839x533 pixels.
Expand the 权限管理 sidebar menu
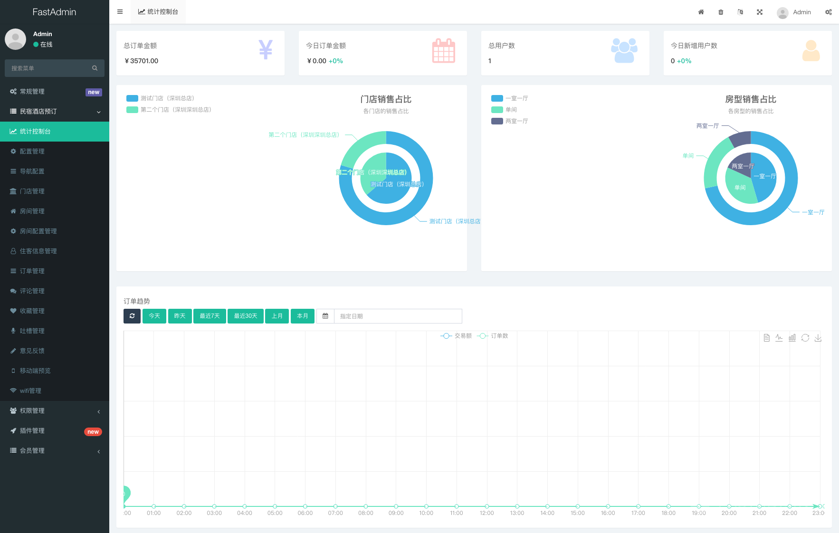55,411
